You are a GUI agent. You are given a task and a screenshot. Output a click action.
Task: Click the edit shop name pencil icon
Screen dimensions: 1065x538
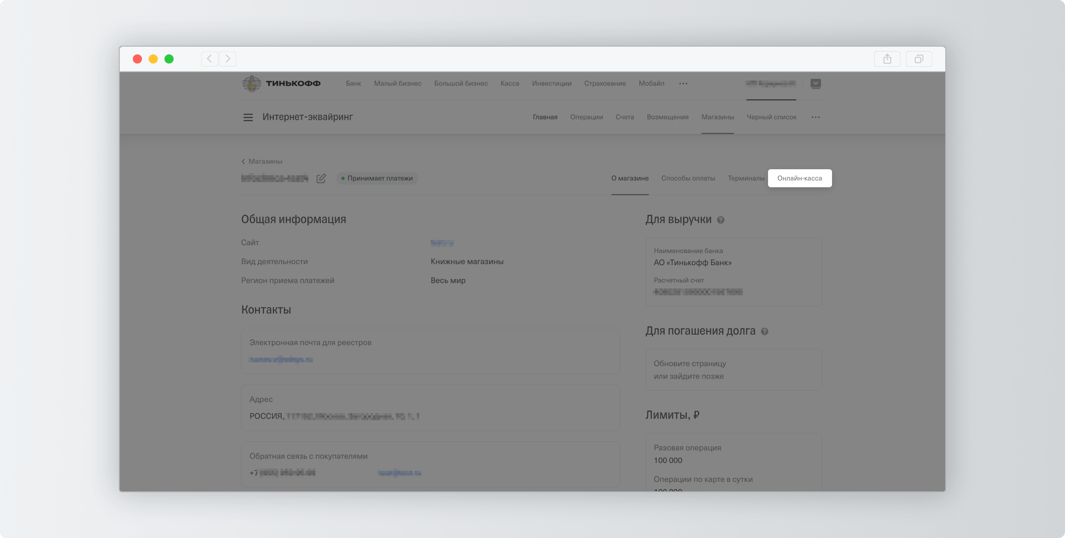(x=321, y=178)
